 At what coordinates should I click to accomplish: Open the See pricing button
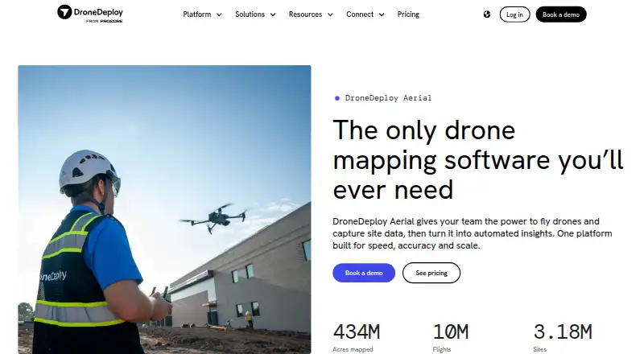(x=431, y=273)
